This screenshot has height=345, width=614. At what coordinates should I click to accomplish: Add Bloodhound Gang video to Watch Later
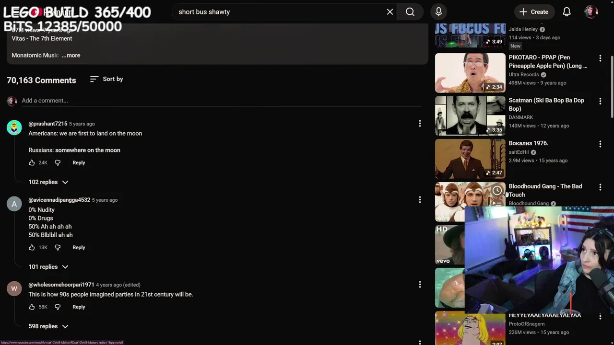497,191
